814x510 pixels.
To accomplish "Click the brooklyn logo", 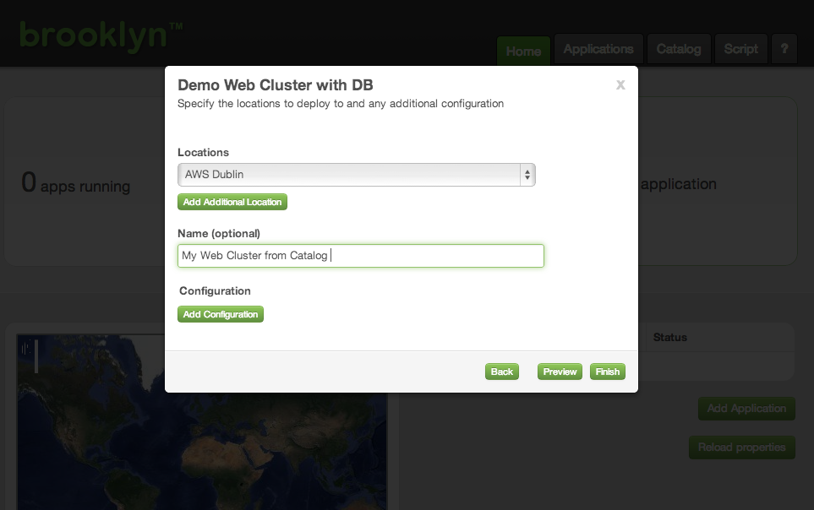I will [101, 35].
